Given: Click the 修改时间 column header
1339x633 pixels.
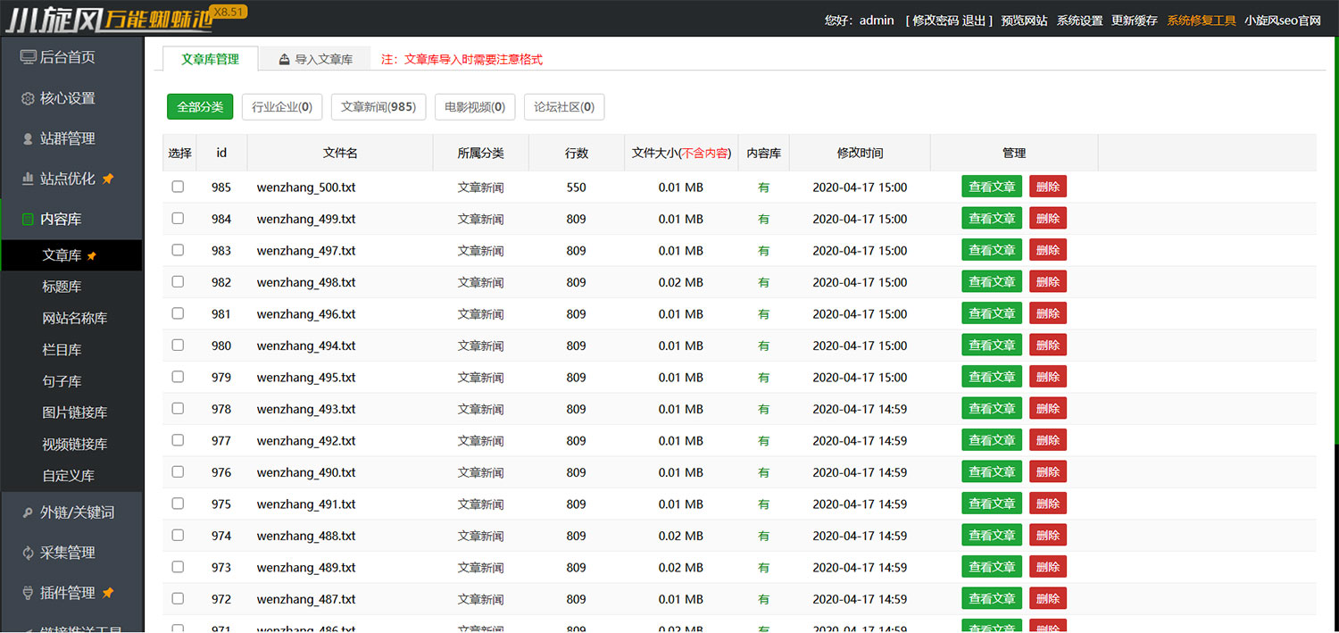Looking at the screenshot, I should point(860,153).
